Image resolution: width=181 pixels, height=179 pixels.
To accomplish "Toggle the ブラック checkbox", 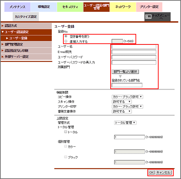I will (66, 157).
